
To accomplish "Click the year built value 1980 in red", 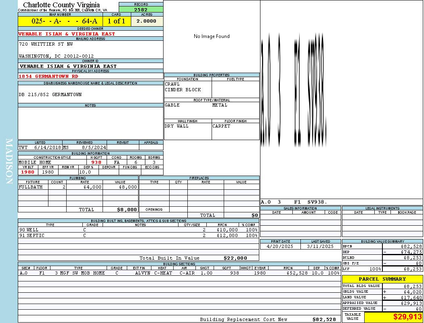I will pos(28,172).
